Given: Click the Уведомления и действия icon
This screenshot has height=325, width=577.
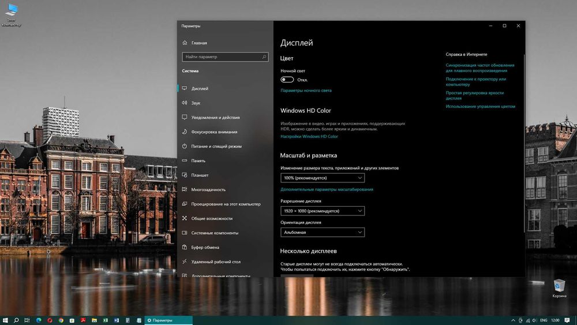Looking at the screenshot, I should coord(185,117).
